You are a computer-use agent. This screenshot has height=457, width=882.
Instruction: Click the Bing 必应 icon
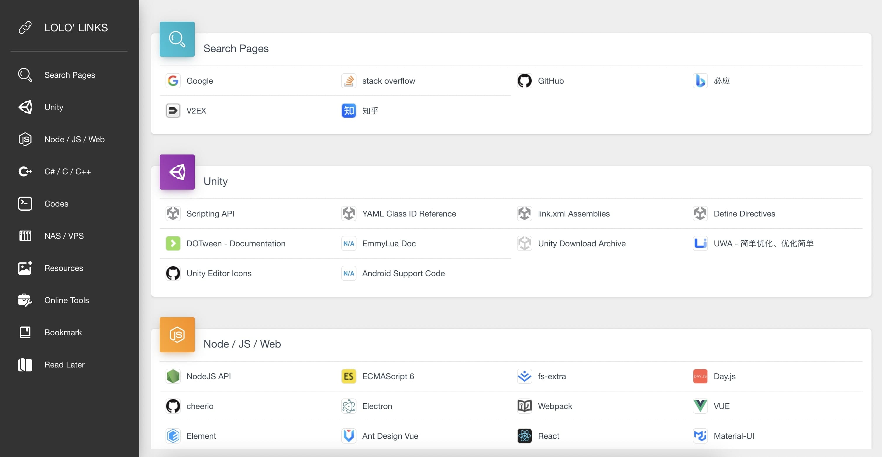click(700, 81)
